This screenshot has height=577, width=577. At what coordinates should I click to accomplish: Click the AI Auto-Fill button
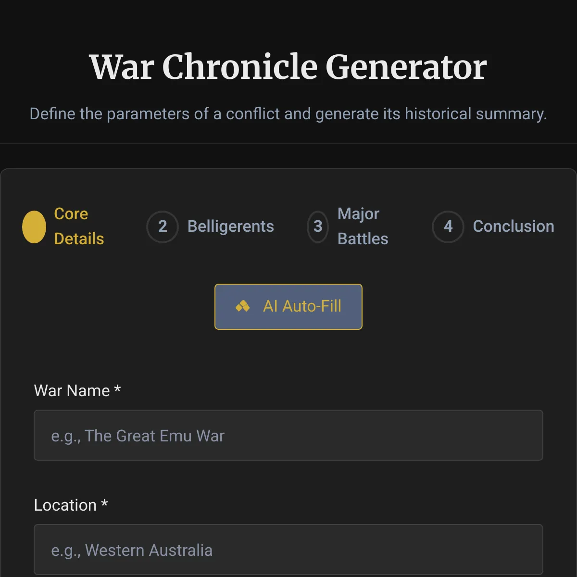(288, 307)
